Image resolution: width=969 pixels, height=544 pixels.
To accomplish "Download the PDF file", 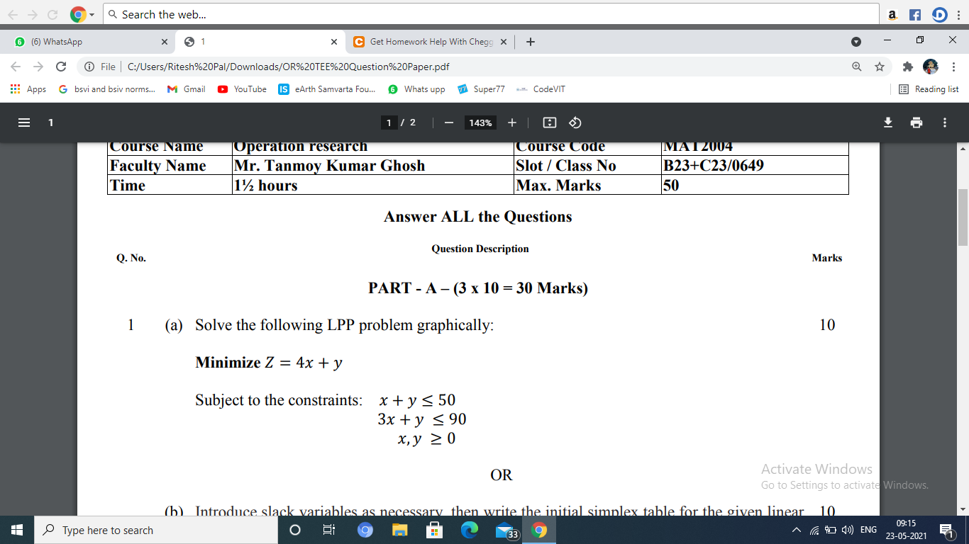I will pos(887,123).
